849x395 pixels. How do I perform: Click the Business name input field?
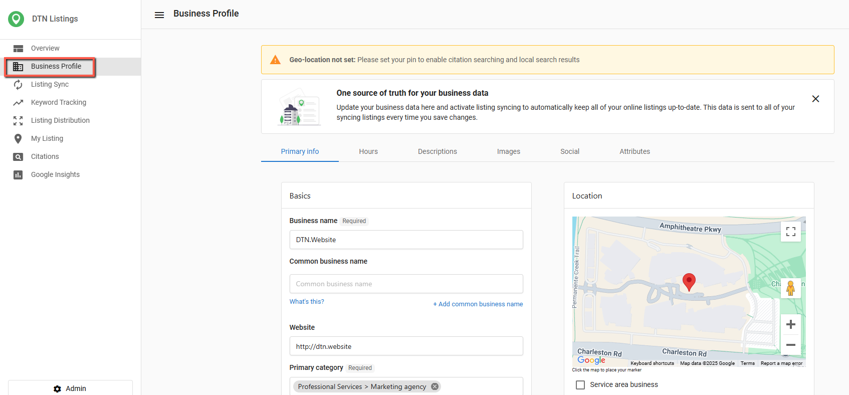click(x=406, y=240)
